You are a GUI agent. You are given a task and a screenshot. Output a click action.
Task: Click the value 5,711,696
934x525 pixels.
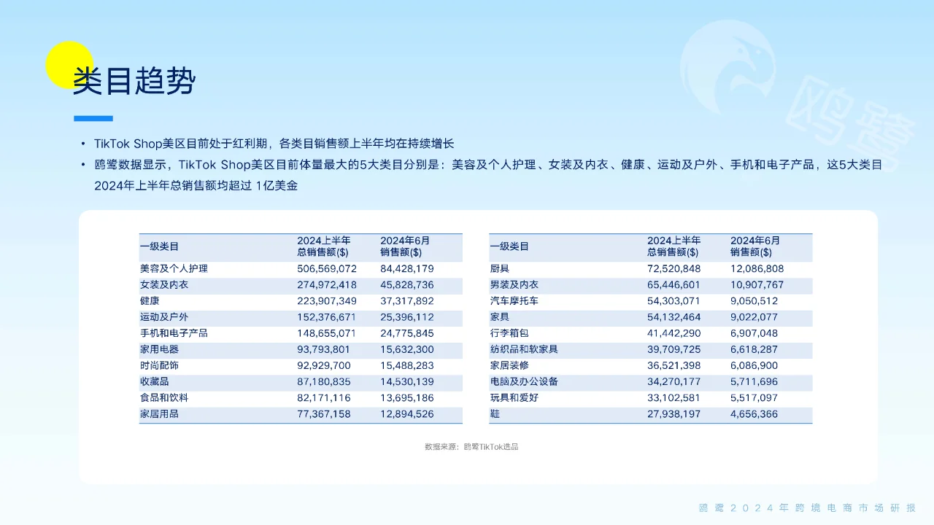[x=754, y=382]
